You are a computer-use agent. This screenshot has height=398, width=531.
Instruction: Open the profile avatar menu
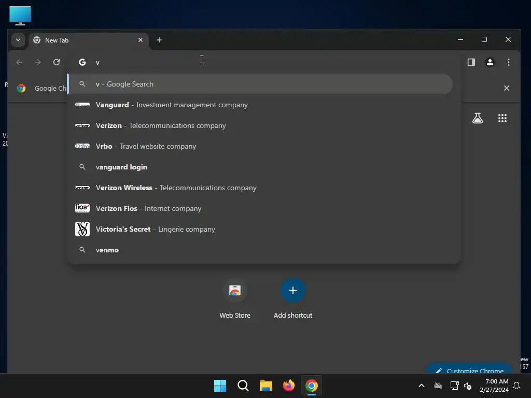coord(490,62)
